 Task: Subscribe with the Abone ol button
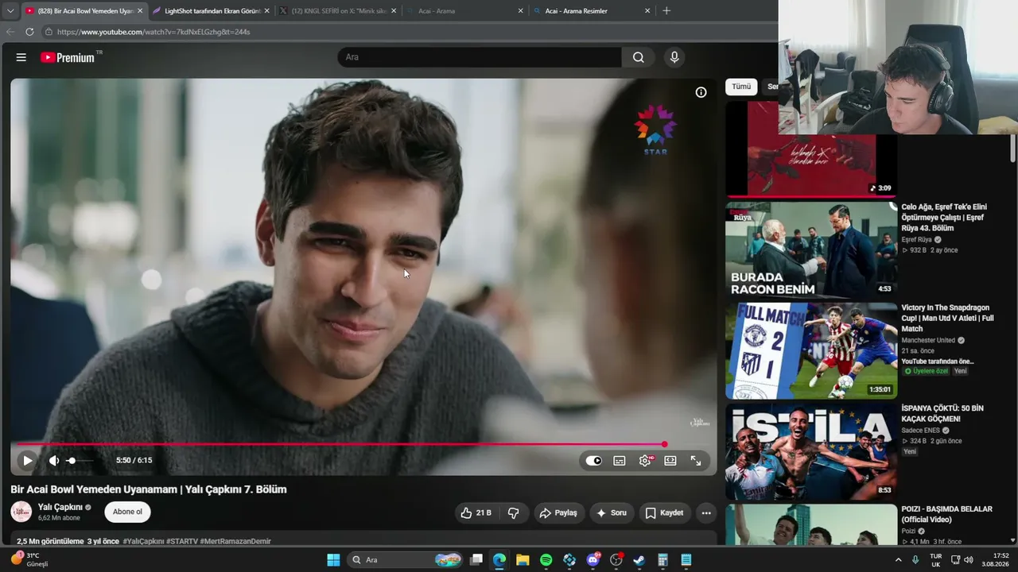(127, 512)
